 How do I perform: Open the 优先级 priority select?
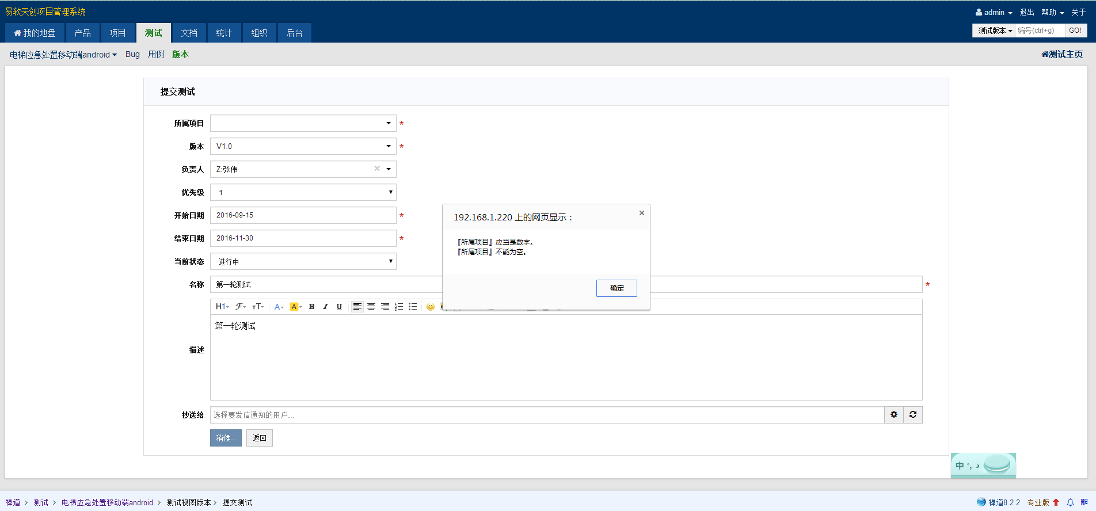coord(303,192)
